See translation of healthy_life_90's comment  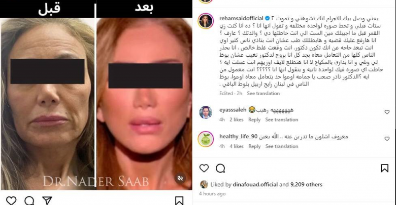coord(282,146)
